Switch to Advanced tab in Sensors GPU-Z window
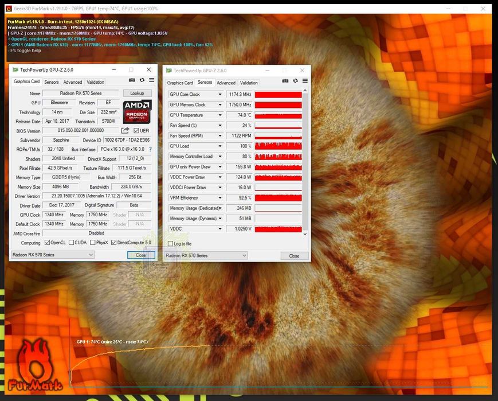Viewport: 498px width, 401px height. coord(226,83)
